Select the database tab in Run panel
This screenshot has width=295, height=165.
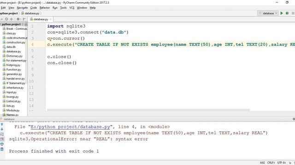point(9,119)
